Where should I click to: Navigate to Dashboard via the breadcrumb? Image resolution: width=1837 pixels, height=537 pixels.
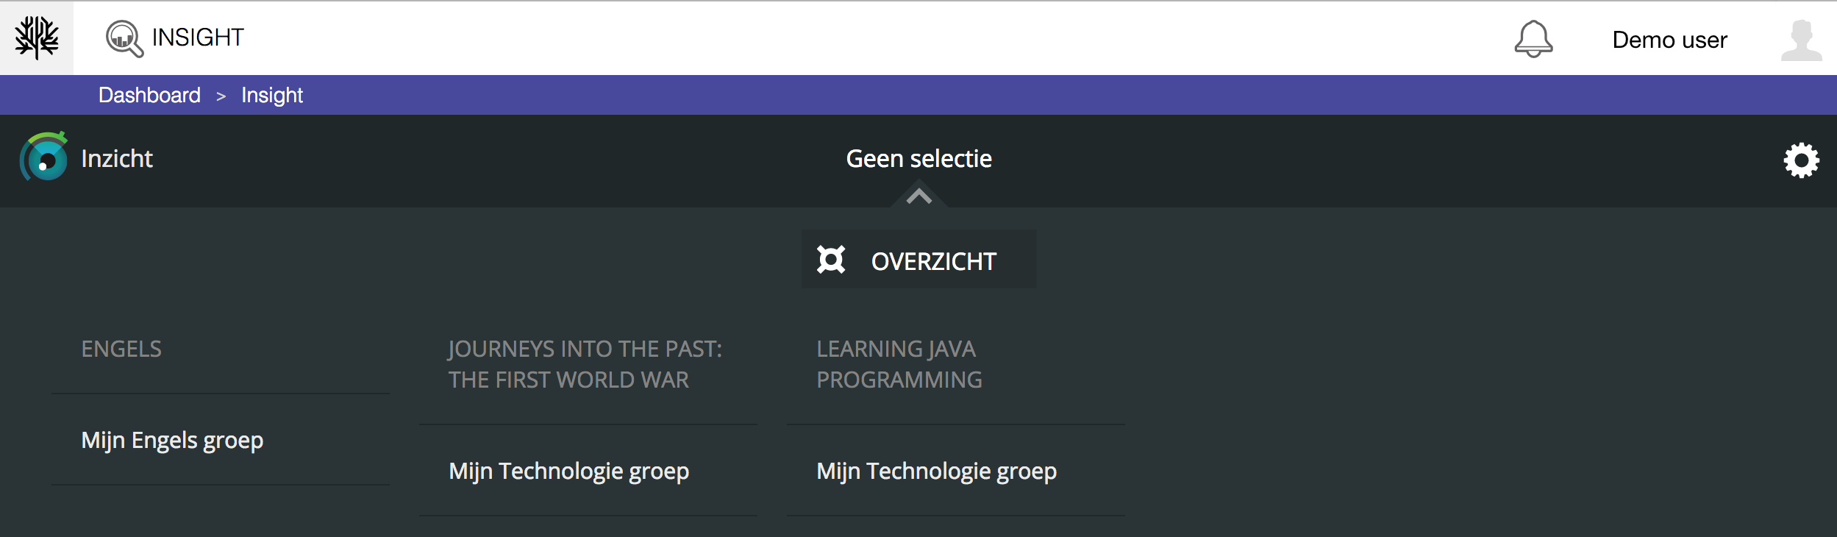pos(149,94)
